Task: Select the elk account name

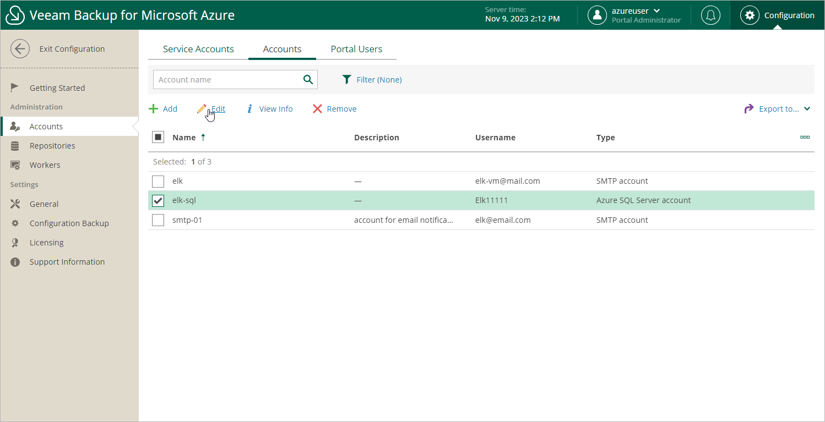Action: click(x=177, y=181)
